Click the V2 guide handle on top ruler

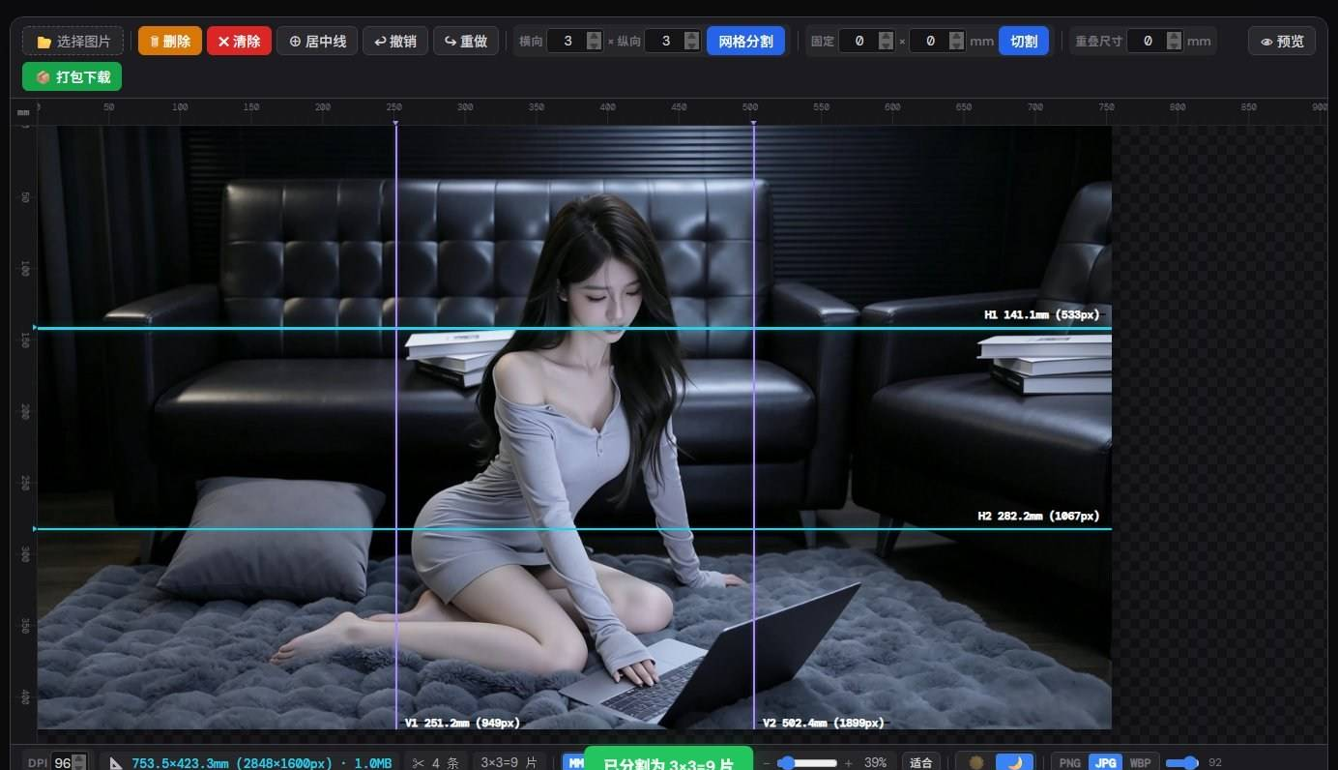point(754,122)
